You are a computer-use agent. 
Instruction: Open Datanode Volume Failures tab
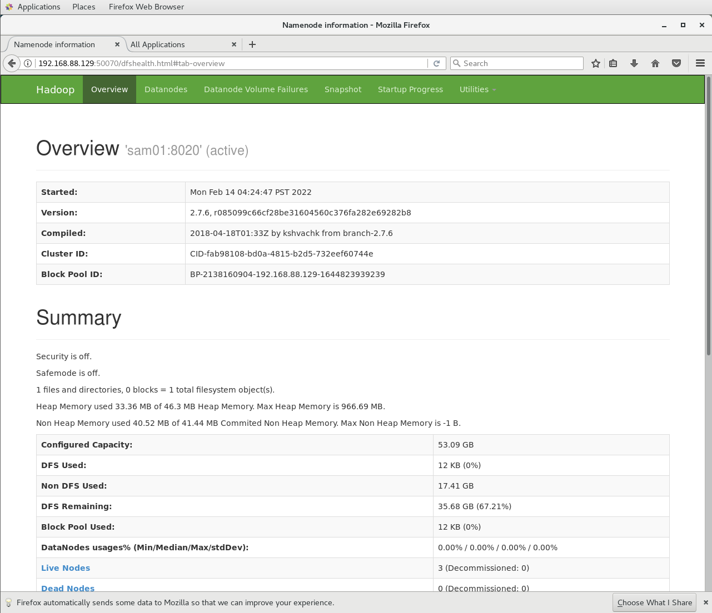pos(256,89)
